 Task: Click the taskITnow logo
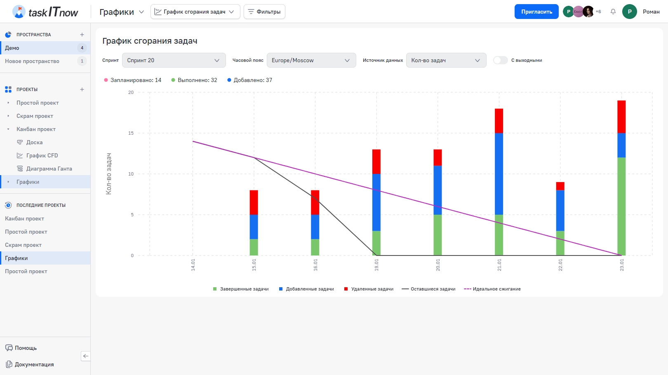tap(45, 12)
